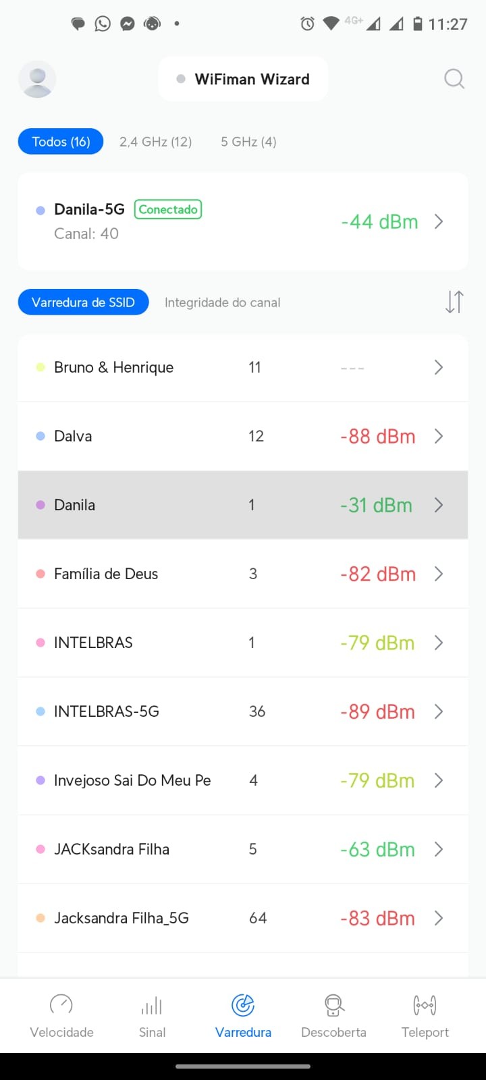Viewport: 486px width, 1080px height.
Task: Filter networks by 2,4 GHz (12)
Action: (x=155, y=142)
